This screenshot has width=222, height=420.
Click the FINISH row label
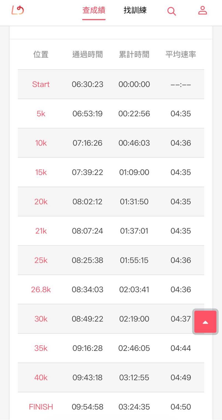point(41,407)
